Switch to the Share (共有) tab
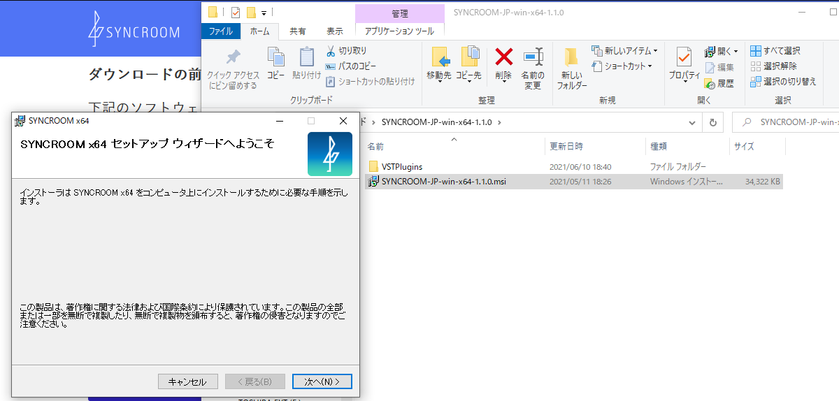This screenshot has width=839, height=401. [298, 31]
